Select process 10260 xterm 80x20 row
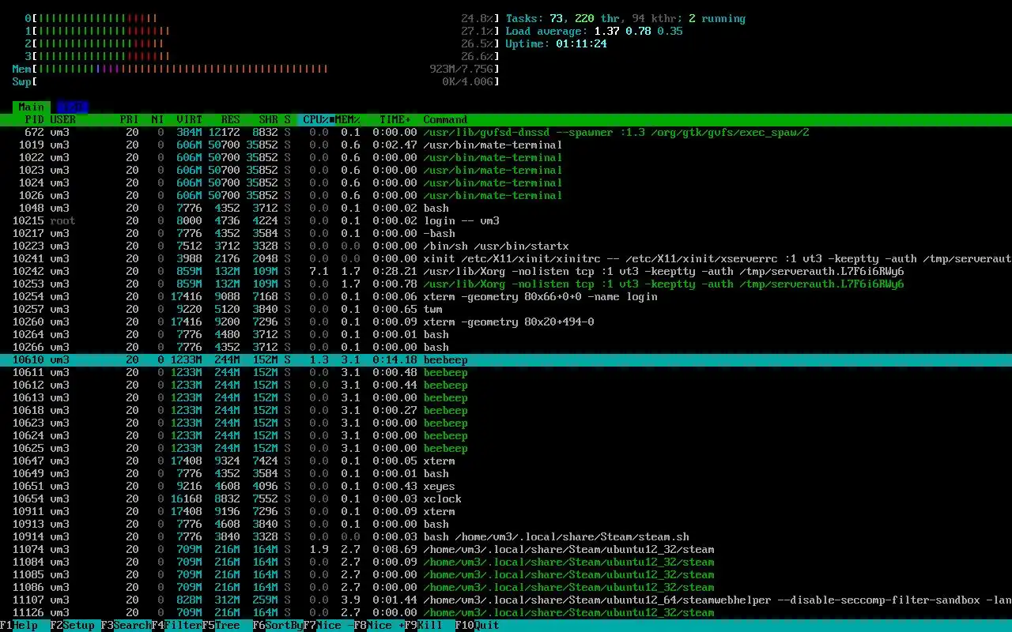 pyautogui.click(x=506, y=322)
